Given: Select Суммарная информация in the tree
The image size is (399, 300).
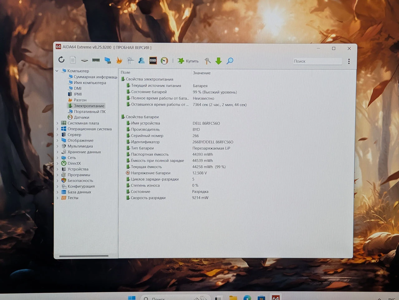Looking at the screenshot, I should (93, 77).
